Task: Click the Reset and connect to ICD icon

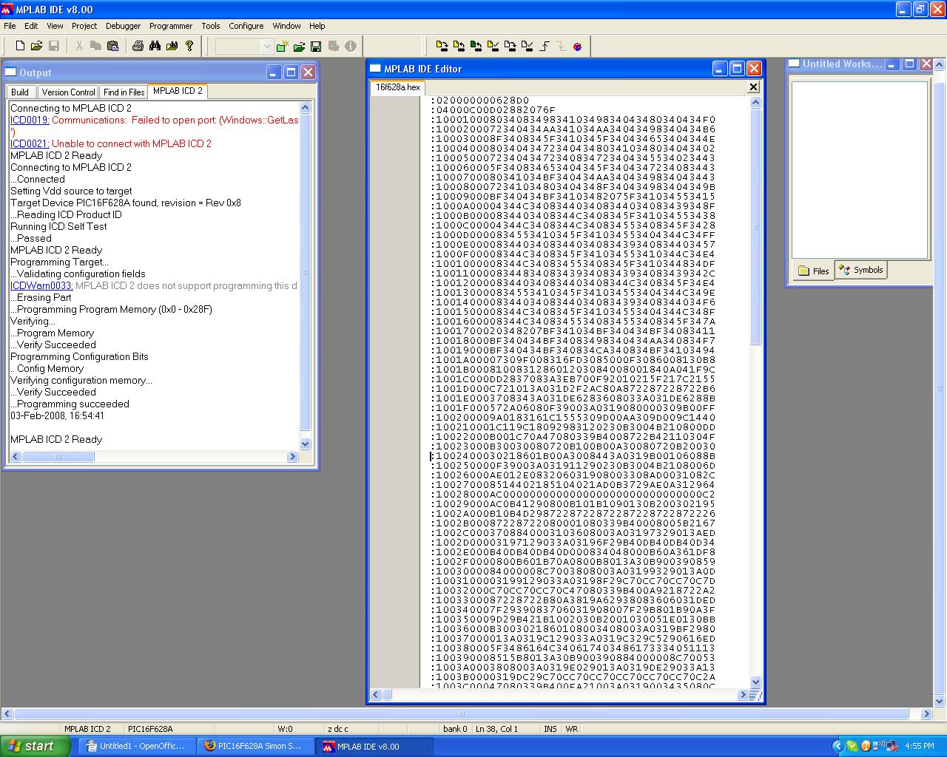Action: click(x=578, y=47)
